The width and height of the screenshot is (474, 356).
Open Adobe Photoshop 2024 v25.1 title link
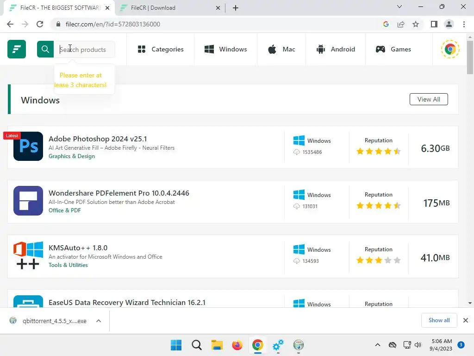tap(98, 139)
